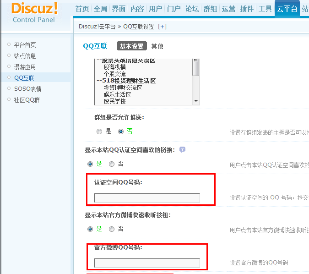Select 股民学校 in the forum list

click(x=115, y=102)
